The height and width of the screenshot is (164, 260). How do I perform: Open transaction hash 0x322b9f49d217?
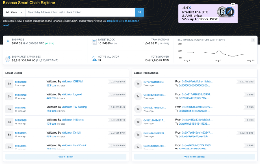pyautogui.click(x=154, y=120)
